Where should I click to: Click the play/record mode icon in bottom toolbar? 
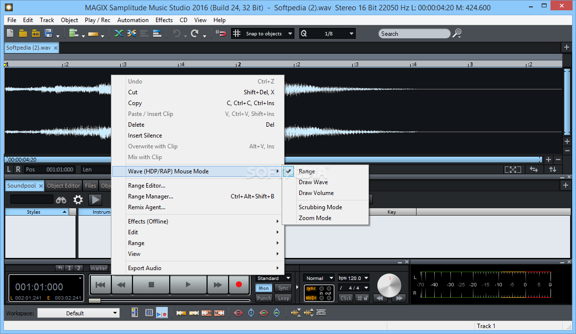tap(161, 313)
